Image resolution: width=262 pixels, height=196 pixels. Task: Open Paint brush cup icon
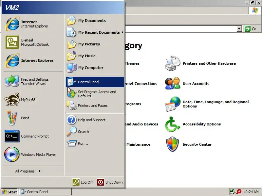tap(12, 118)
